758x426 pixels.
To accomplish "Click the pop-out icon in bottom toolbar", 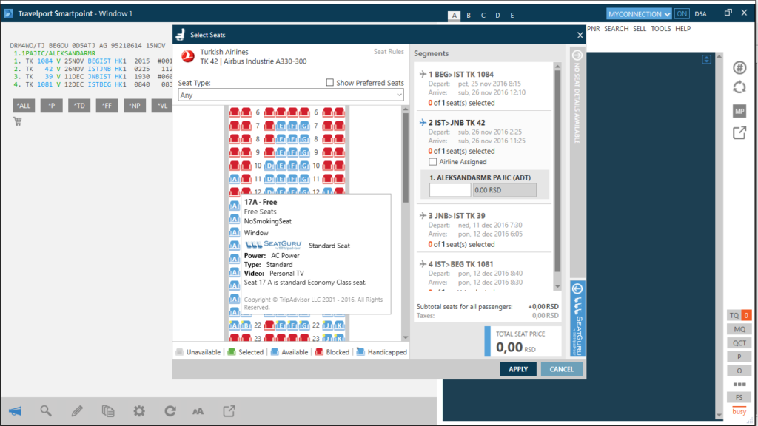I will (x=229, y=411).
